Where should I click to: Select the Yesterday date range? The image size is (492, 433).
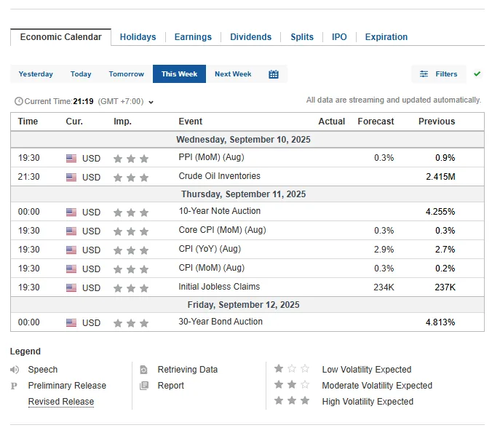click(36, 74)
